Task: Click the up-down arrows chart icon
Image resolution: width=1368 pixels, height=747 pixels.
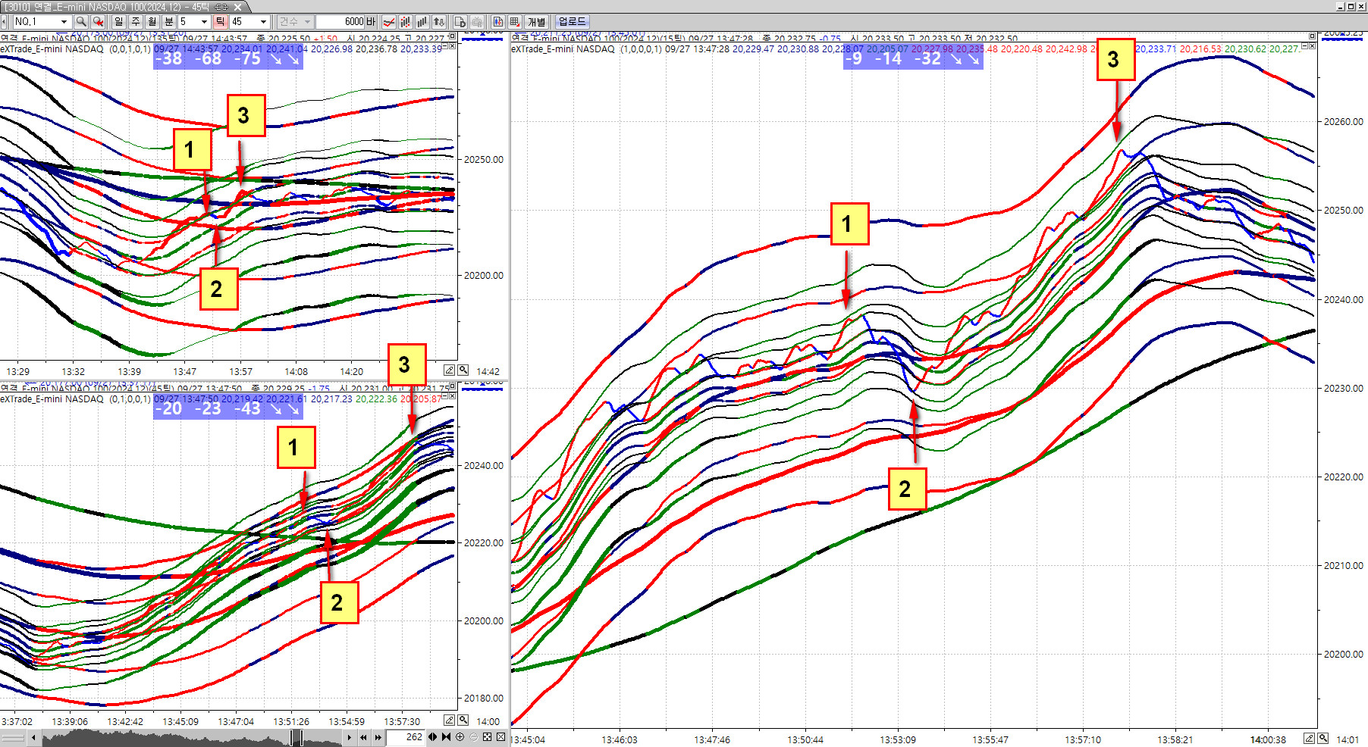Action: pos(439,22)
